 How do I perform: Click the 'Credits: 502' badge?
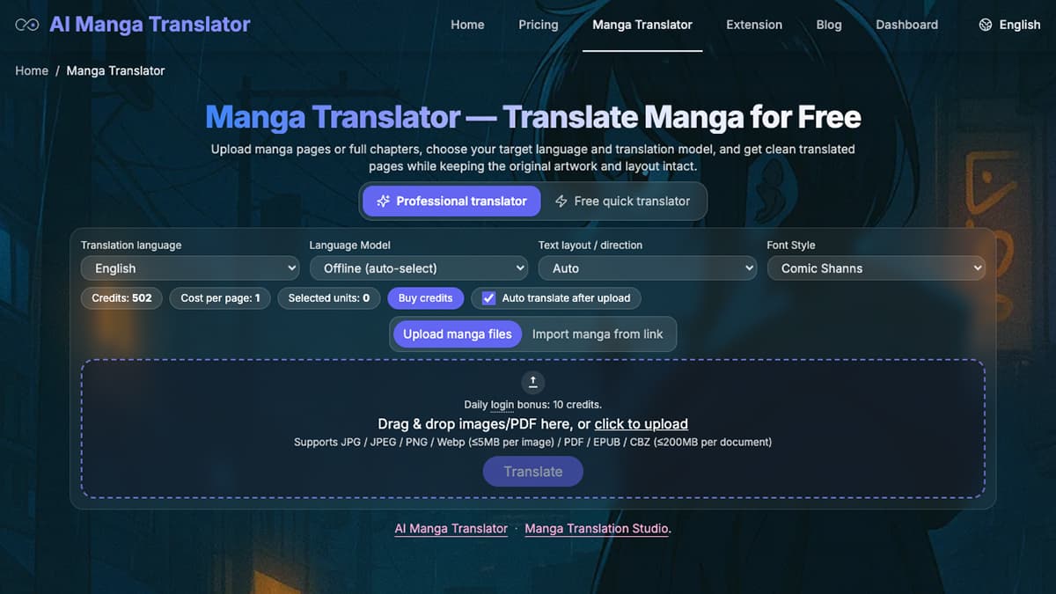pos(121,297)
